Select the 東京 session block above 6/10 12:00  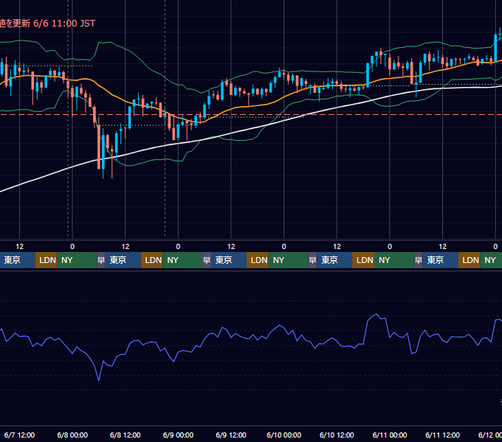pos(334,260)
